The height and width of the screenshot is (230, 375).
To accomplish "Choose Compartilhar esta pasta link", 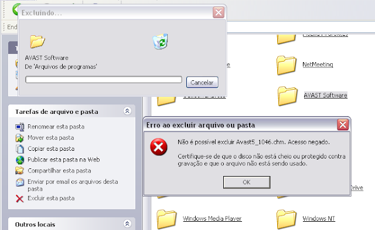I will [59, 171].
